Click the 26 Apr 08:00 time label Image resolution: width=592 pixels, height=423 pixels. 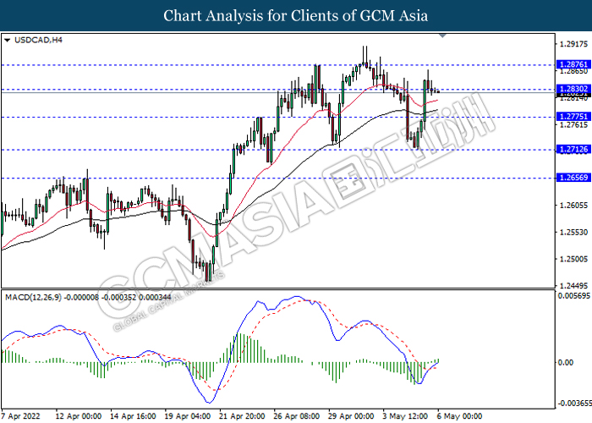[x=297, y=416]
